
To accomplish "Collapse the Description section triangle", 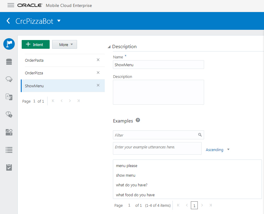I will (109, 47).
